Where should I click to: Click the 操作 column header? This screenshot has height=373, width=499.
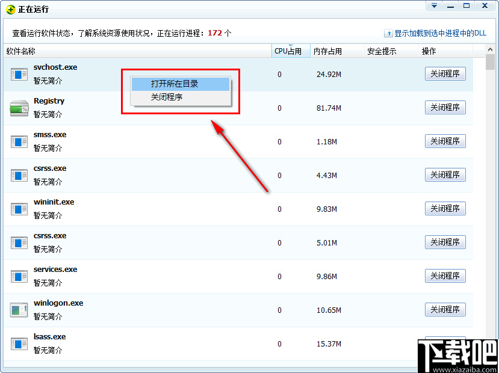445,51
